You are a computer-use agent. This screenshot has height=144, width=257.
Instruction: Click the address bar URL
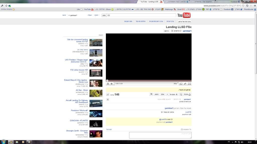222,6
